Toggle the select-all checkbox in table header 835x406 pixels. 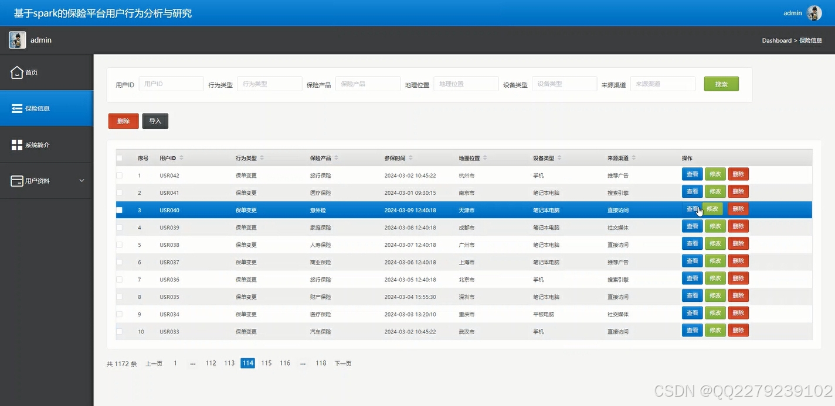point(120,157)
